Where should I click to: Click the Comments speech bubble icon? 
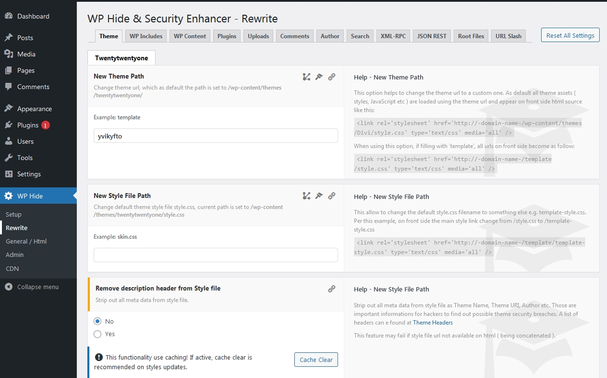point(9,86)
